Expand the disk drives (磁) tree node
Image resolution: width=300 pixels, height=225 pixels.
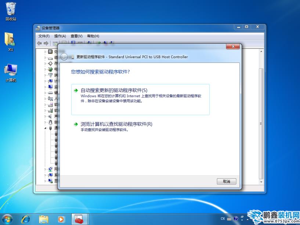pos(45,58)
